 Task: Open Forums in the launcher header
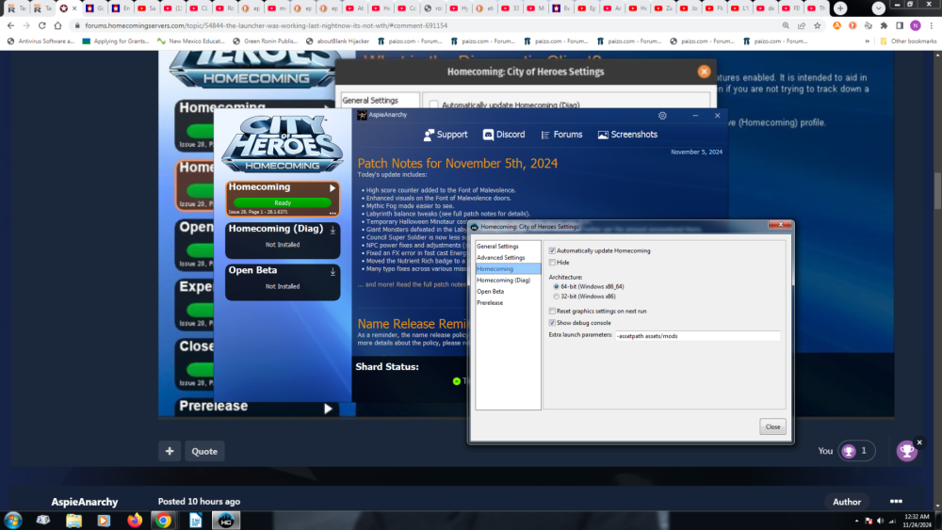(561, 135)
